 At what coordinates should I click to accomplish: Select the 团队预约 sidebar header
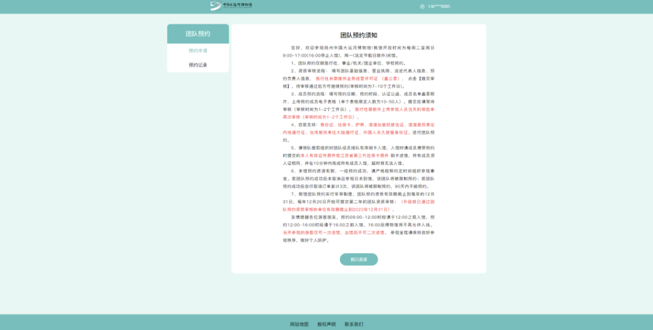click(198, 34)
